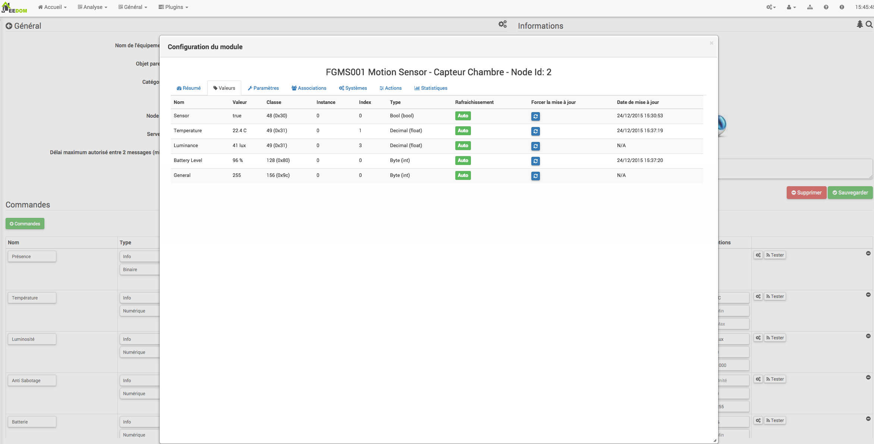Click the back arrow next to Général heading
Screen dimensions: 874x444
tap(9, 26)
